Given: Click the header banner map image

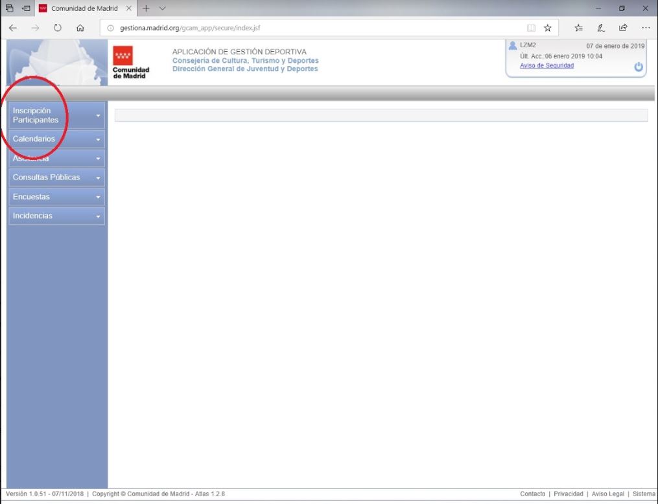Looking at the screenshot, I should pyautogui.click(x=57, y=62).
